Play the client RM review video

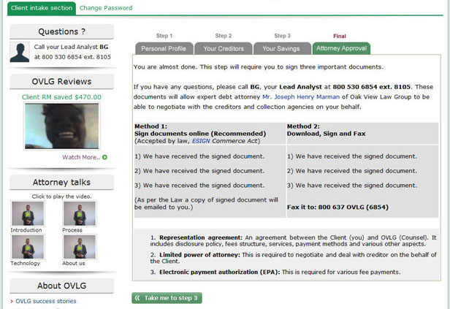point(61,126)
